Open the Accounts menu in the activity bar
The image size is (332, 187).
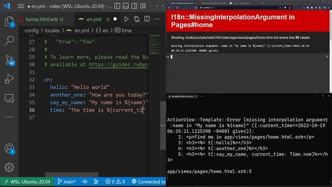pos(9,149)
